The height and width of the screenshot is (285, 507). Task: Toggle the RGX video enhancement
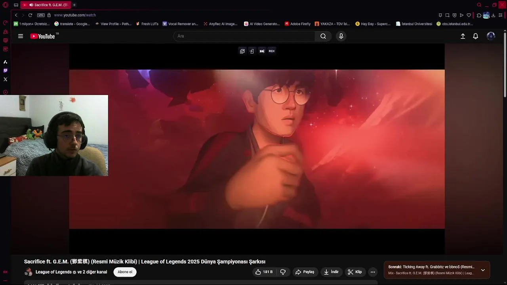coord(272,51)
